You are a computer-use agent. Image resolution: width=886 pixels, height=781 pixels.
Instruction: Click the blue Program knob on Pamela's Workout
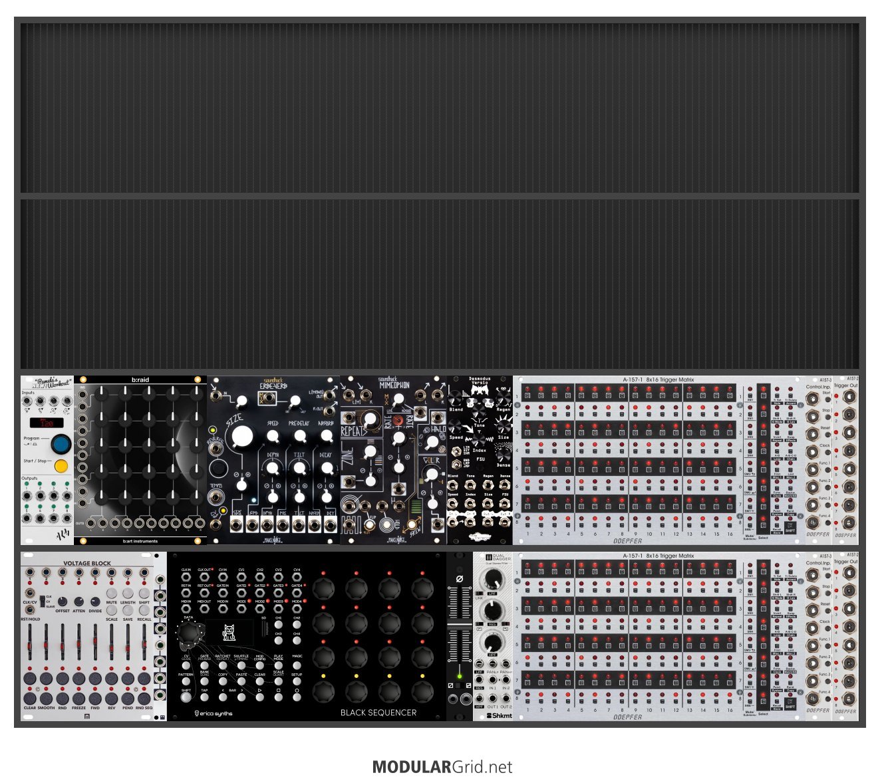point(62,443)
